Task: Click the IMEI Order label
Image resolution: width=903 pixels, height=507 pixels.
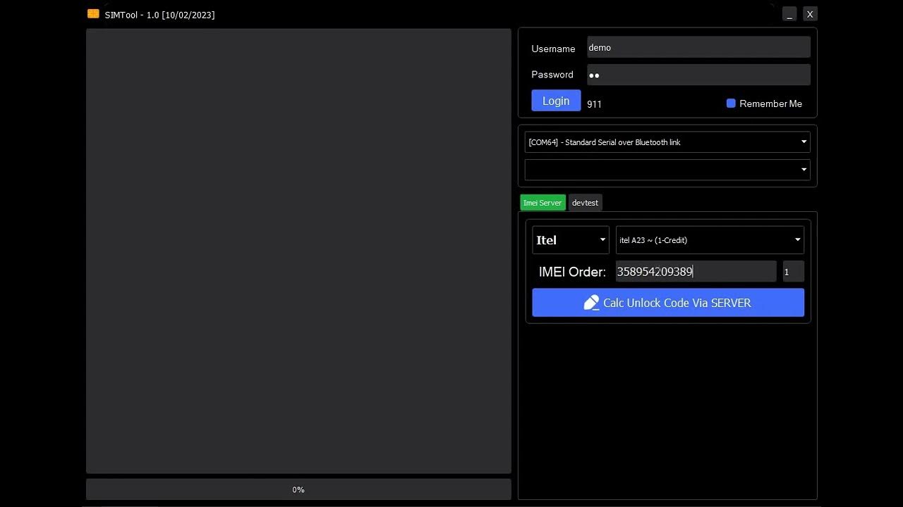Action: [572, 272]
